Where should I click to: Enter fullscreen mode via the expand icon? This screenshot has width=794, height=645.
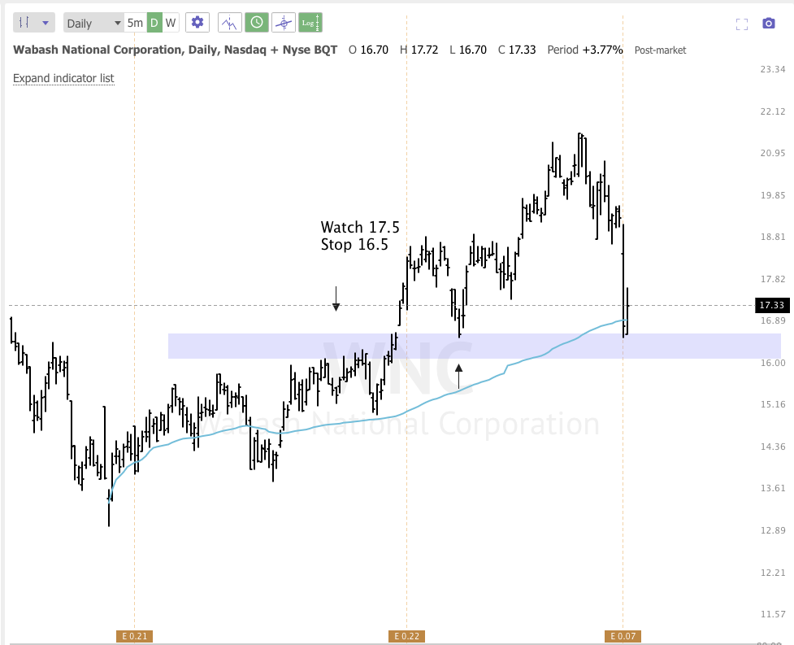pos(741,23)
